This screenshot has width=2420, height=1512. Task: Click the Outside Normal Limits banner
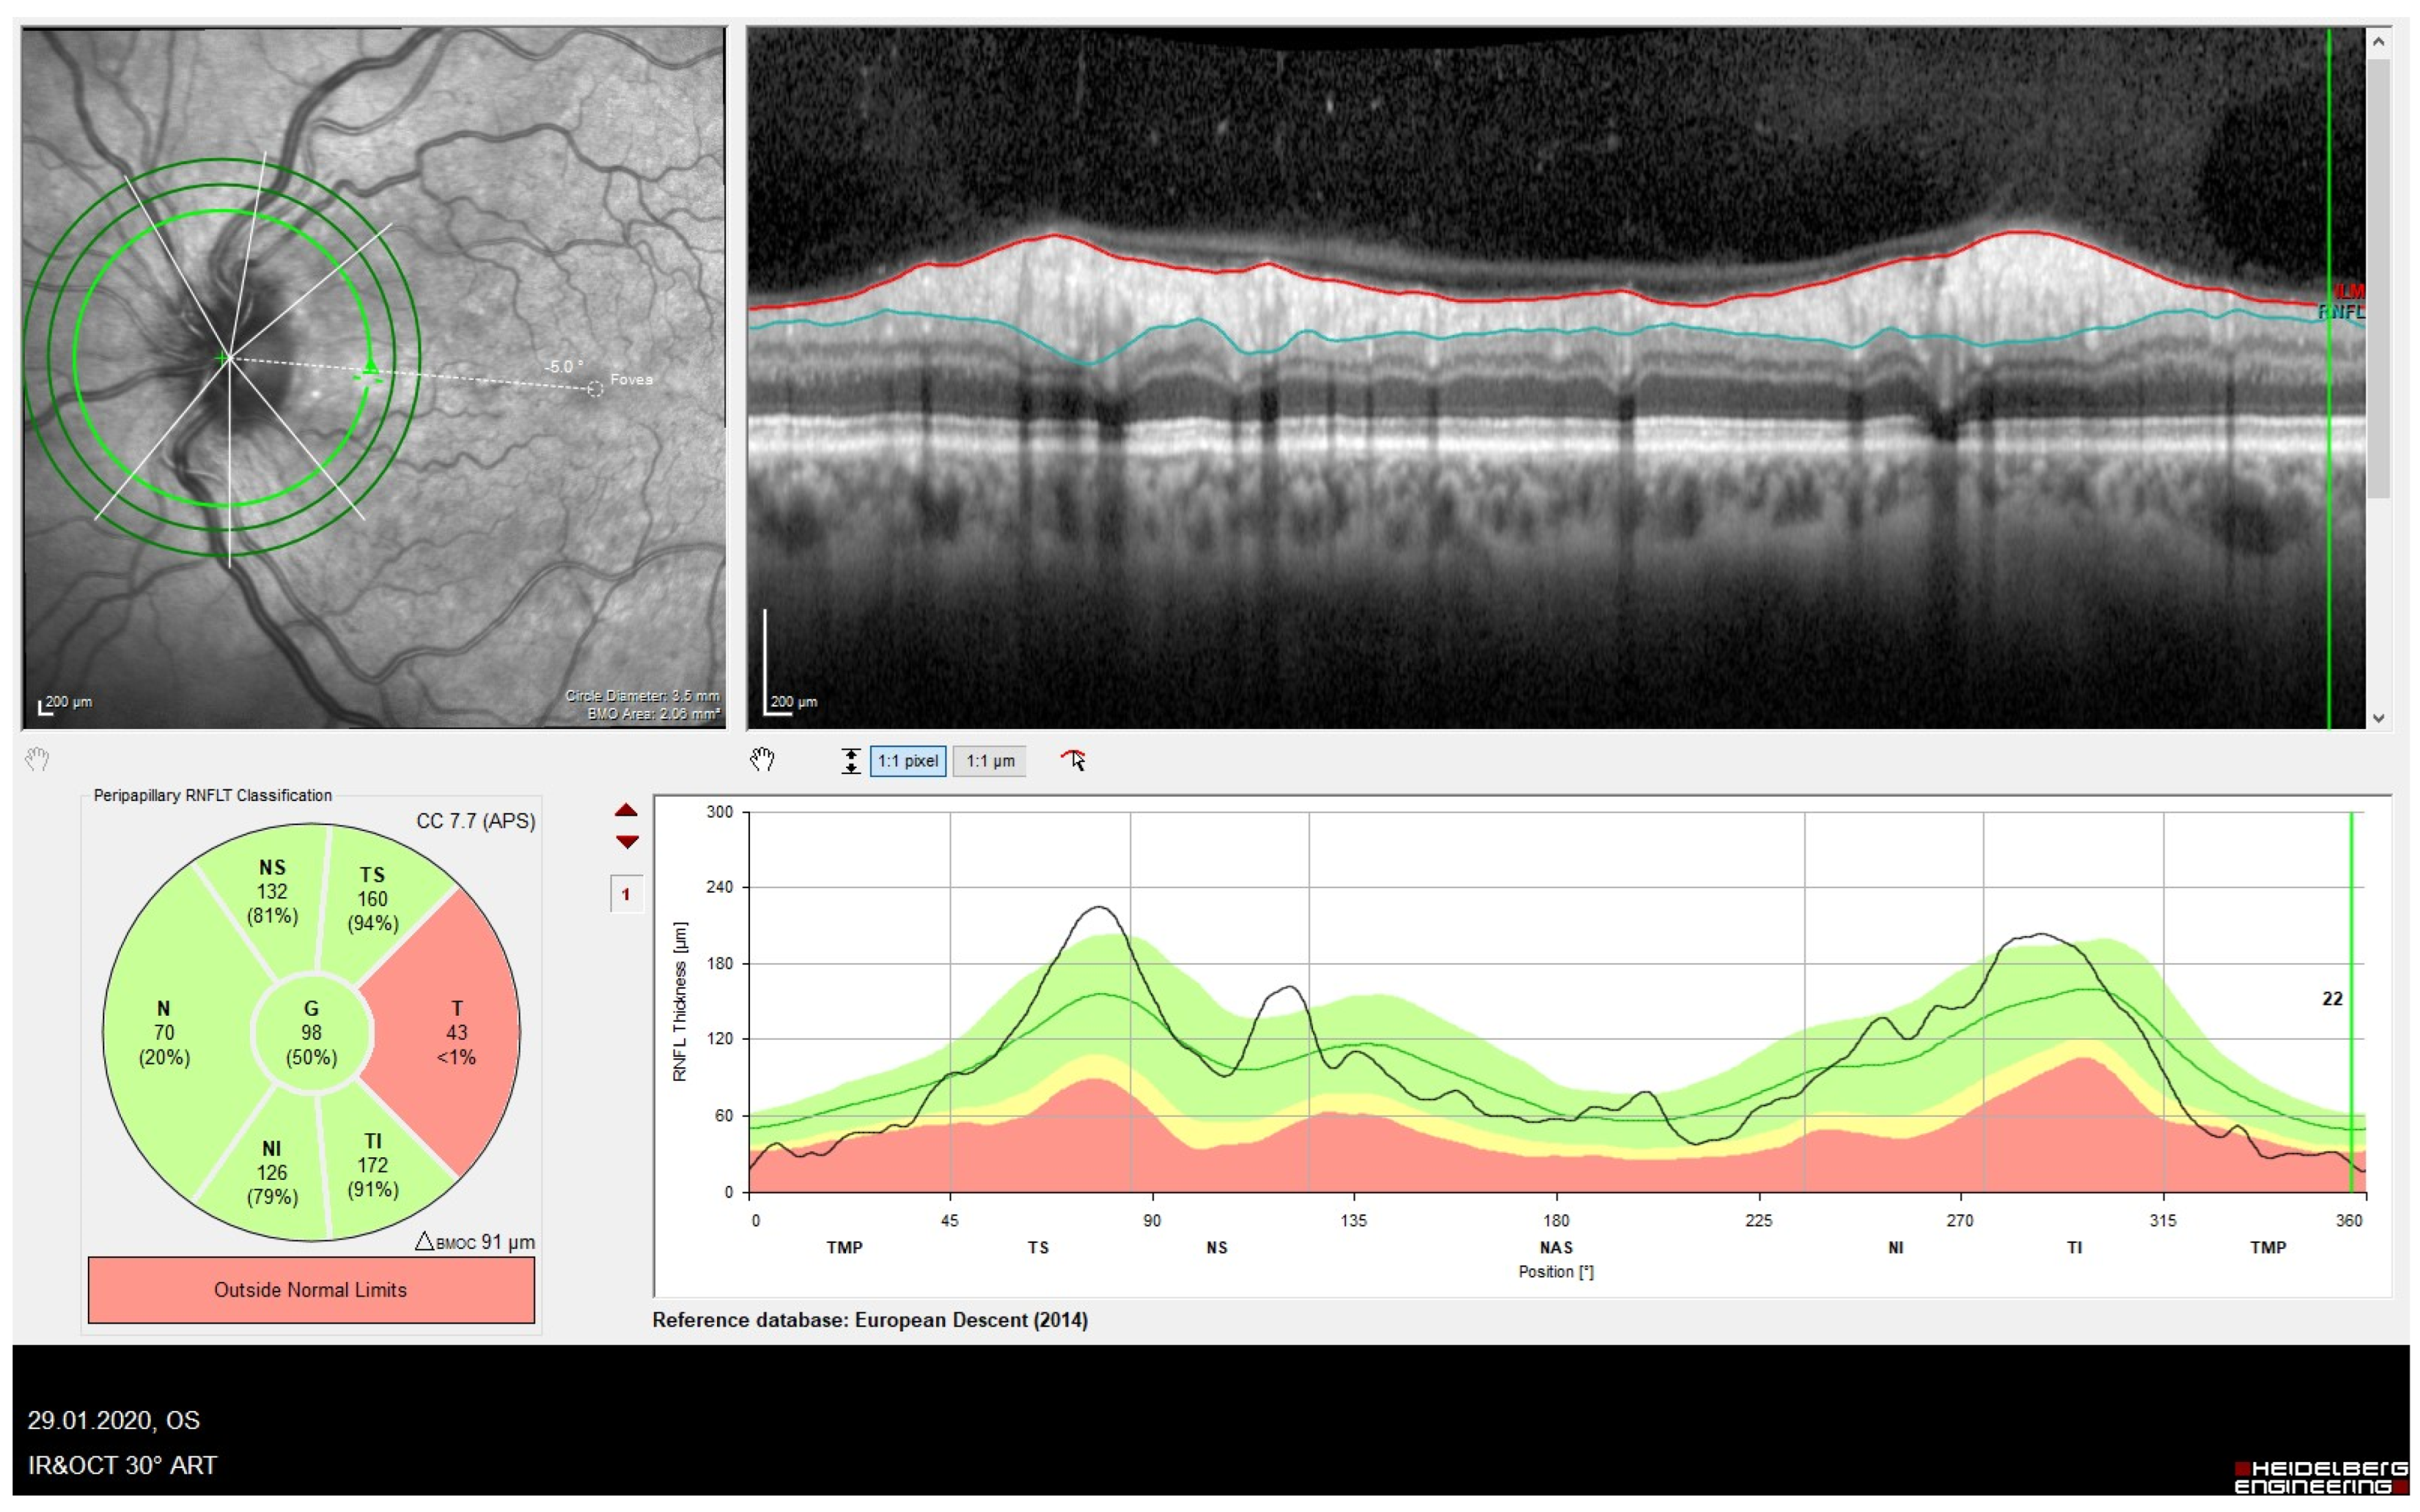311,1290
